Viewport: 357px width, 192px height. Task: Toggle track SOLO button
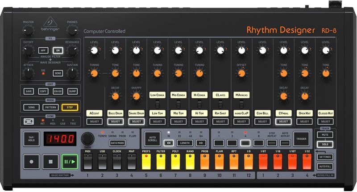tap(325, 144)
